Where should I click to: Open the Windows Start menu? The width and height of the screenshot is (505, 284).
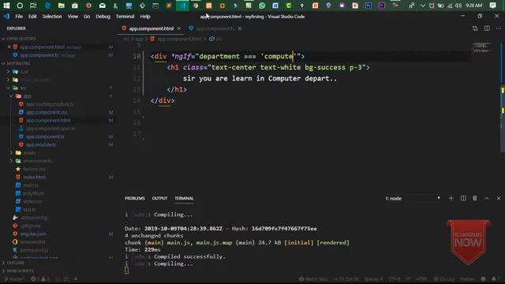point(6,6)
